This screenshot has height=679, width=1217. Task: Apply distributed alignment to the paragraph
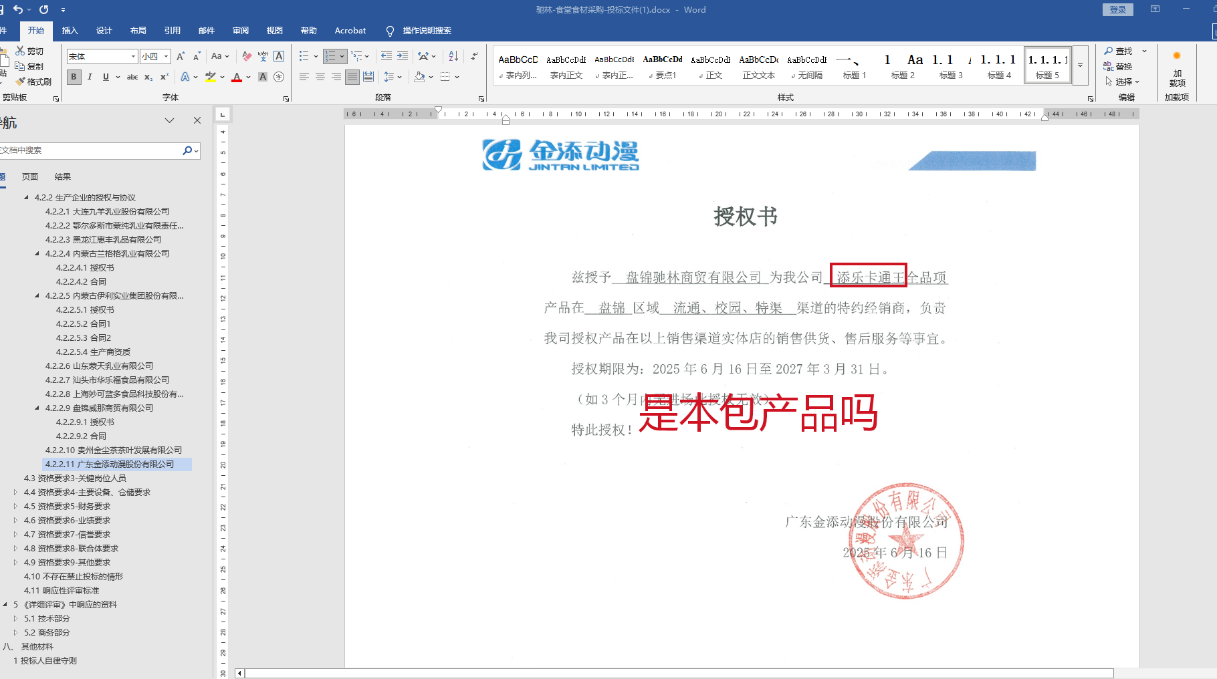pyautogui.click(x=368, y=77)
